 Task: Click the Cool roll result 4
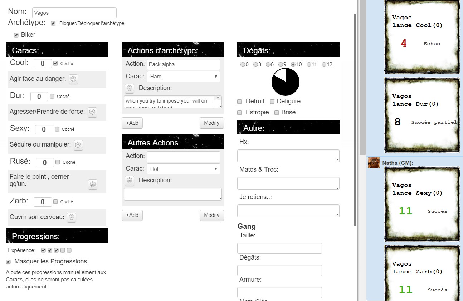404,44
